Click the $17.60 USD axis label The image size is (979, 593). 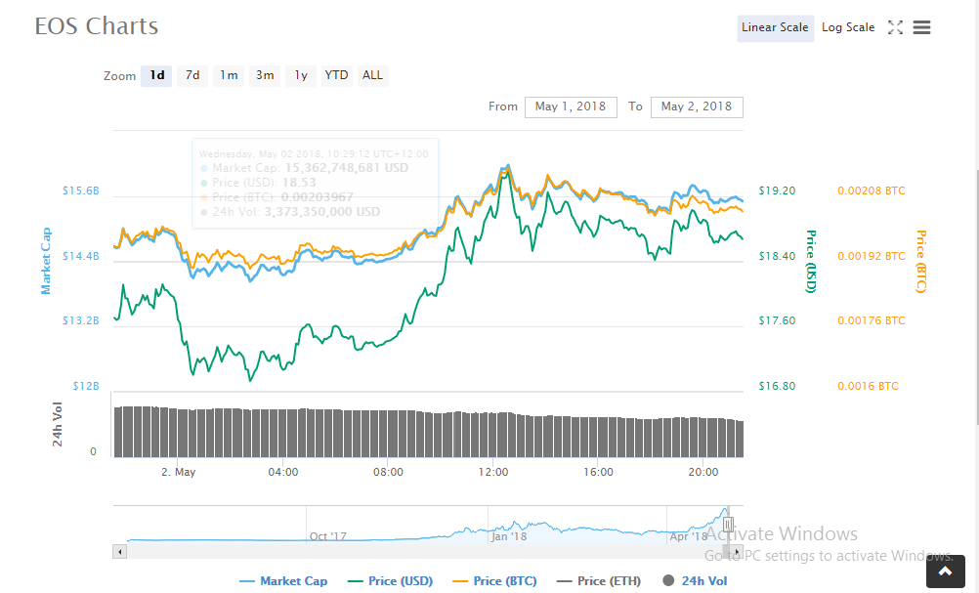pos(778,320)
